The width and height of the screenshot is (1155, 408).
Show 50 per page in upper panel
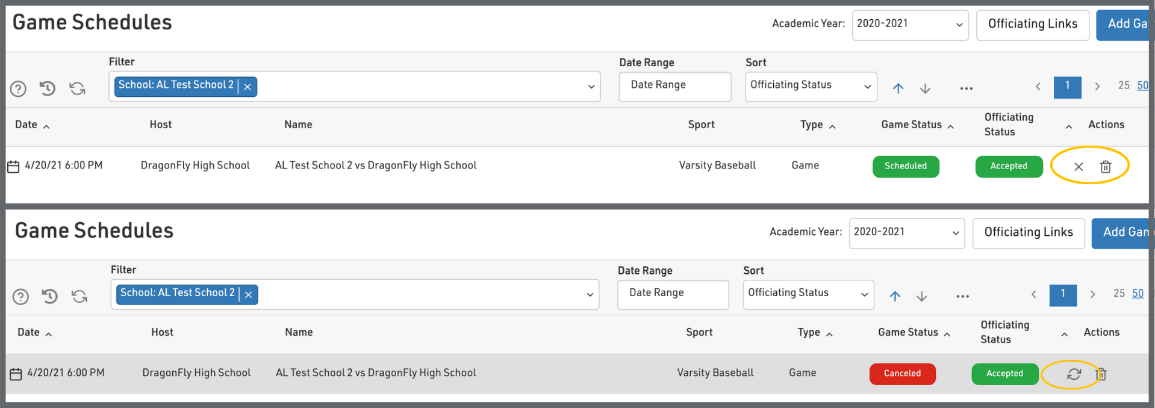[x=1142, y=85]
